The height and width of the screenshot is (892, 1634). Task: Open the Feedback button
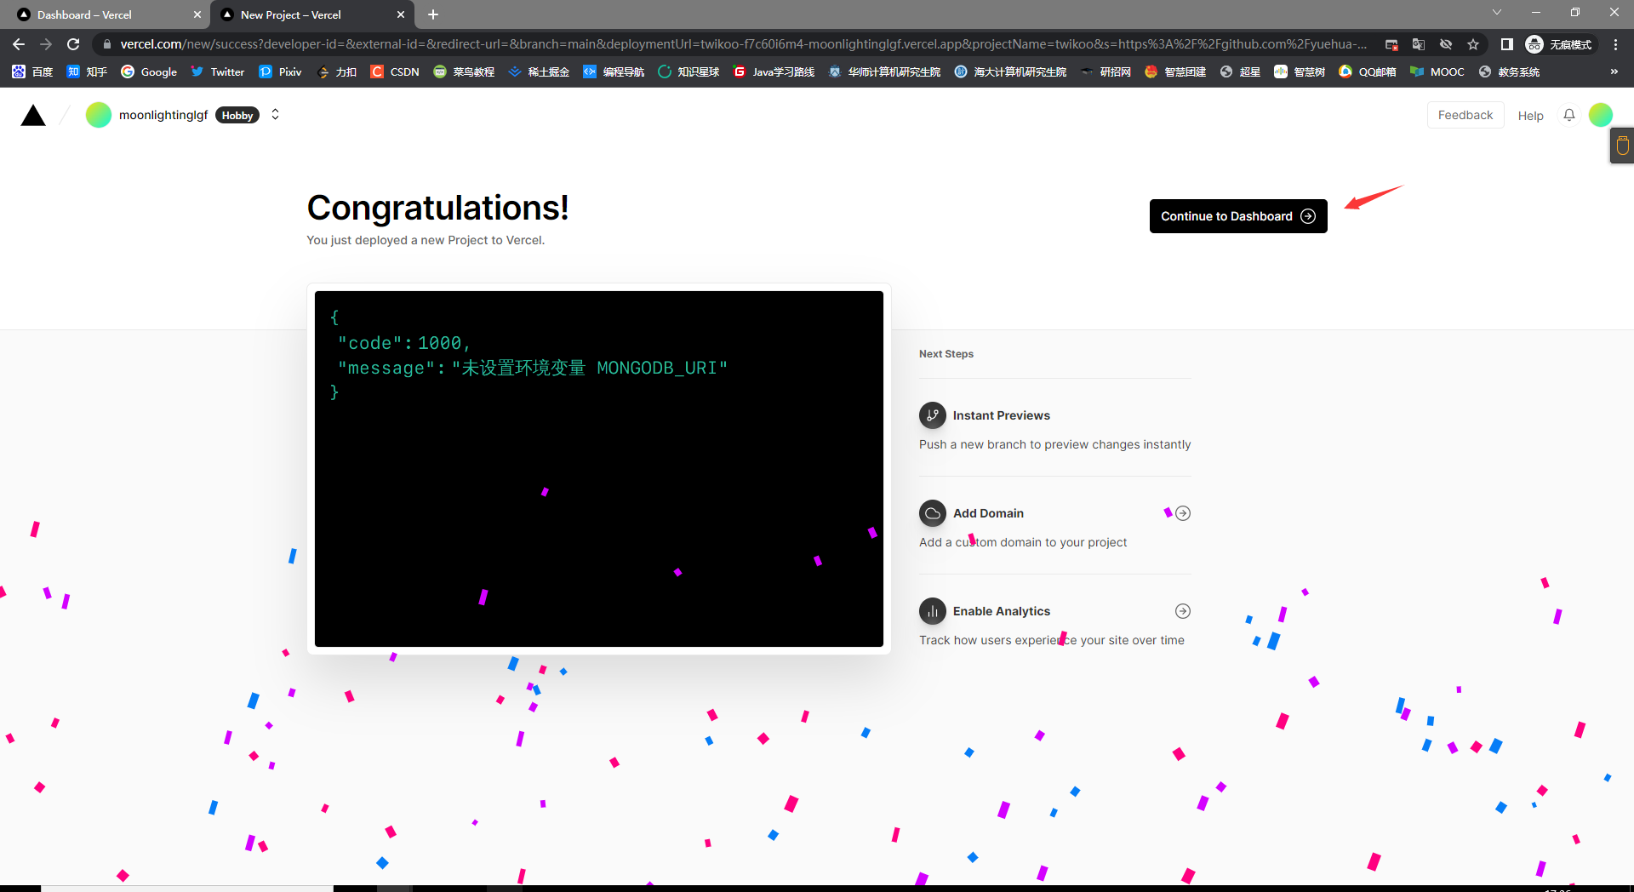click(x=1465, y=115)
